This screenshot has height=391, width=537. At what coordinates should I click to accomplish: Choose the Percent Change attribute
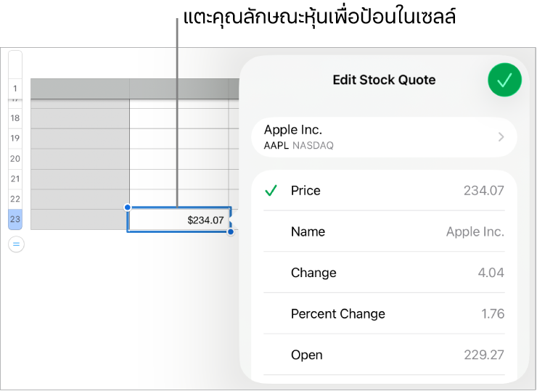pyautogui.click(x=384, y=314)
